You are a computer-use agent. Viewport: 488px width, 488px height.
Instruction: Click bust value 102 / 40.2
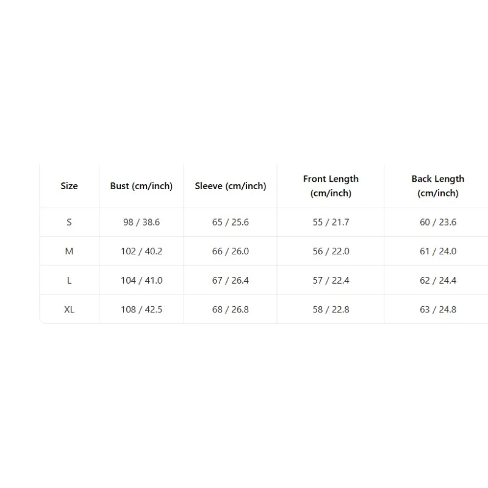pos(142,251)
